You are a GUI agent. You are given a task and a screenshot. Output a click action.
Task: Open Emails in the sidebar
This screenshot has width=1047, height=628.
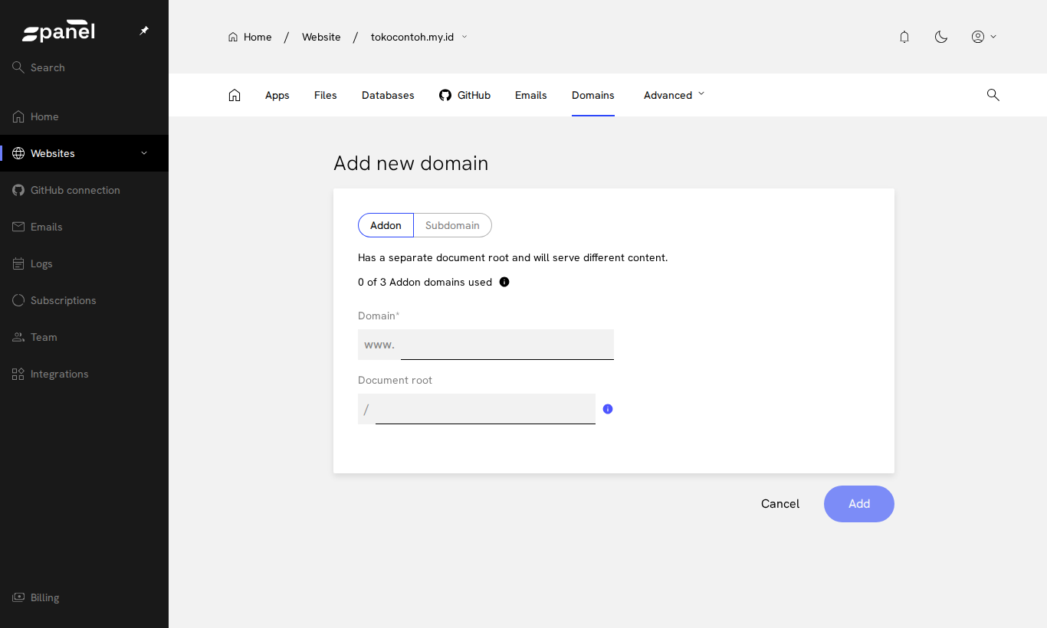[84, 227]
